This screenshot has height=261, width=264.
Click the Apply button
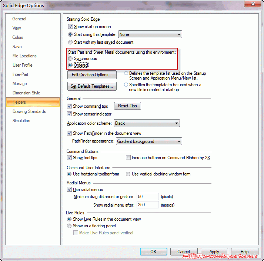pyautogui.click(x=214, y=252)
